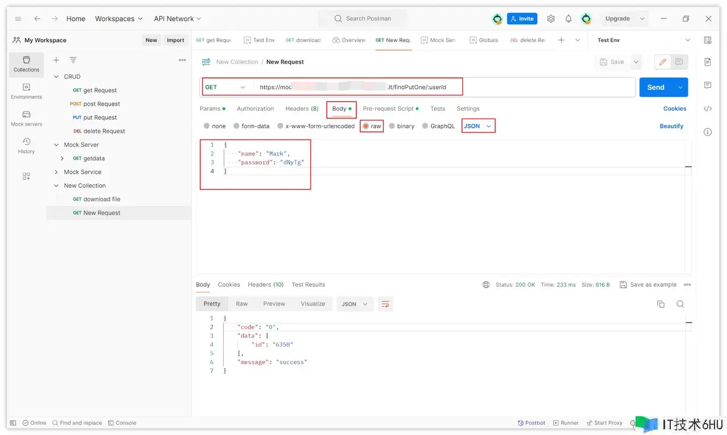727x435 pixels.
Task: Select the GraphQL body type
Action: tap(425, 126)
